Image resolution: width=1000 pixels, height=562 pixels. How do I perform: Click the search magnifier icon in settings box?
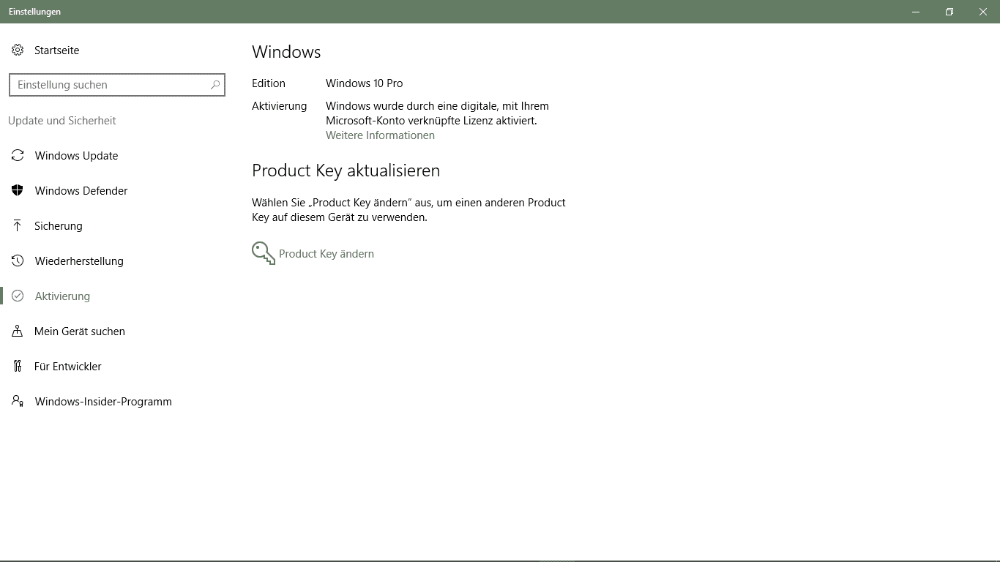coord(214,85)
